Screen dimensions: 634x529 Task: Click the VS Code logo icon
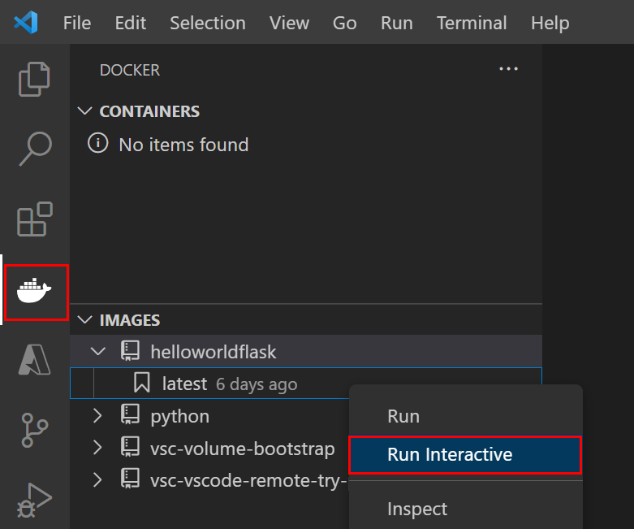tap(26, 22)
